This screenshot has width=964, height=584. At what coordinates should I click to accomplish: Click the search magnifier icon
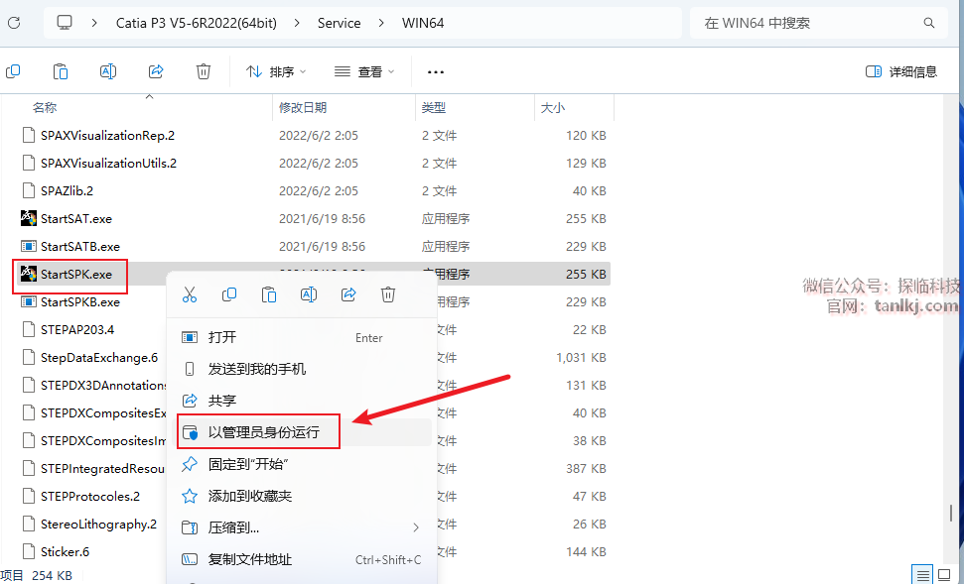929,24
